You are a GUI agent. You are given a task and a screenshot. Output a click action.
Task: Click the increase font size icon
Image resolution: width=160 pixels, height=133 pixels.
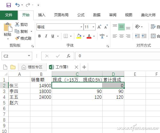[x=99, y=27]
